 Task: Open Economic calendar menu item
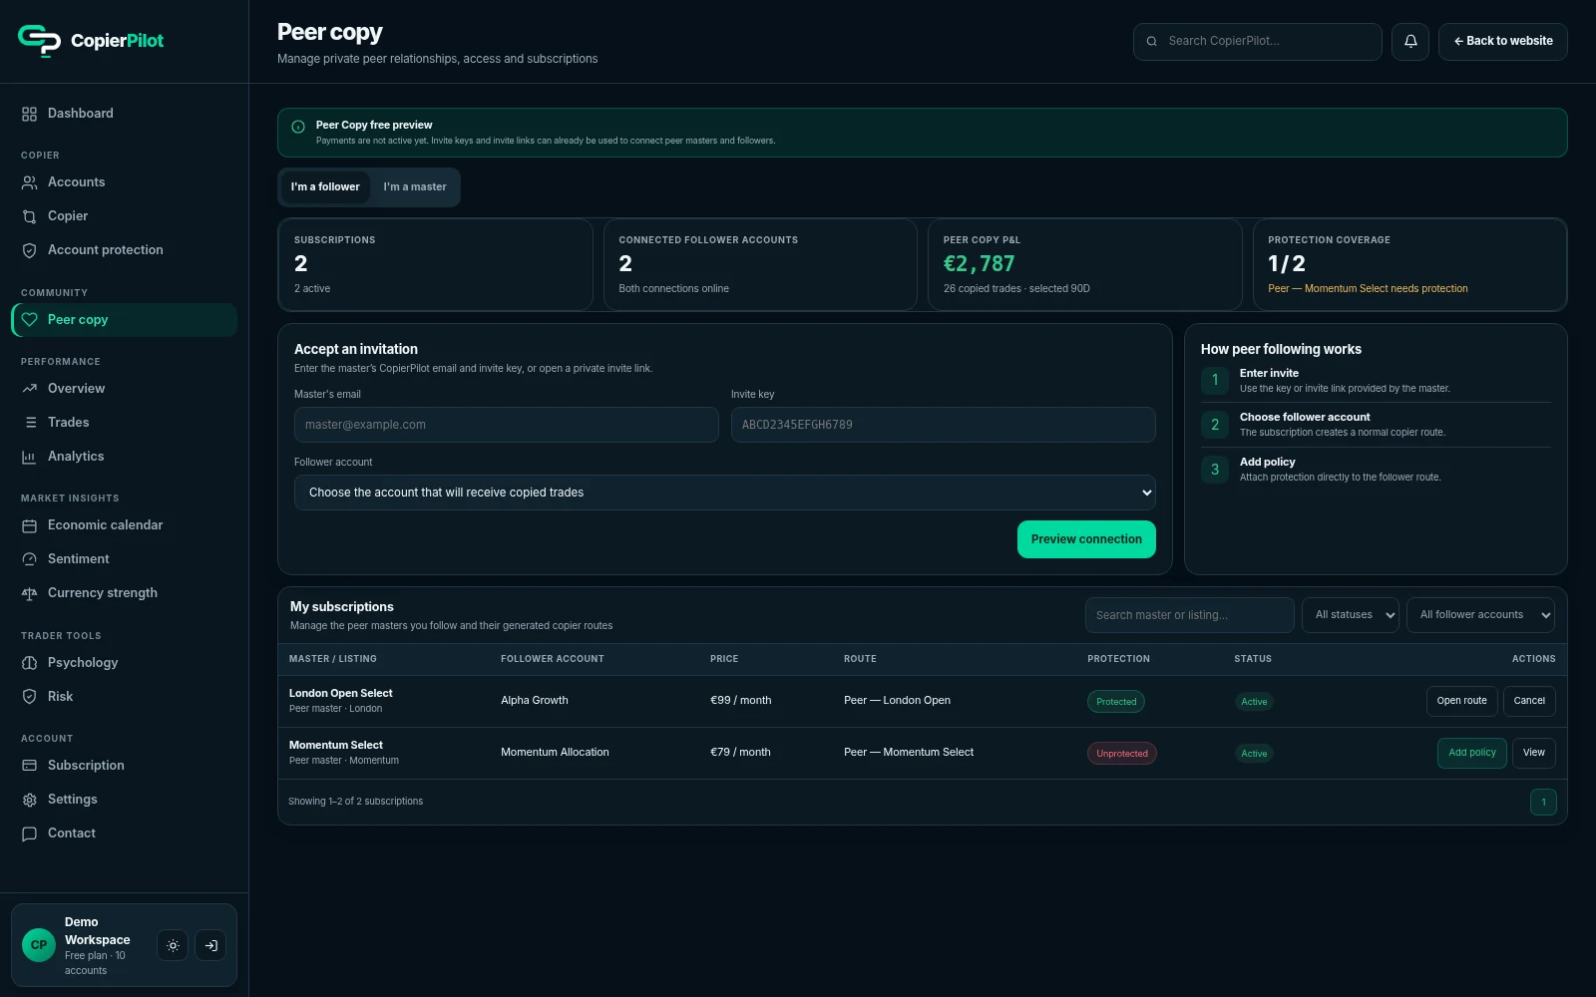(x=124, y=525)
